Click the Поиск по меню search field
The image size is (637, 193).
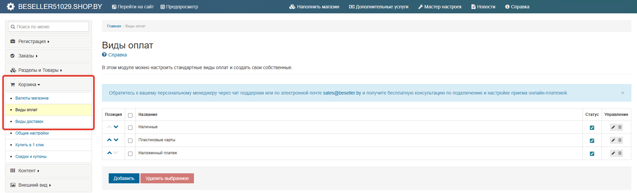point(48,27)
